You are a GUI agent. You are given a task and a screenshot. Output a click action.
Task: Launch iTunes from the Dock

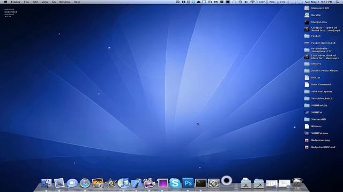click(x=123, y=183)
